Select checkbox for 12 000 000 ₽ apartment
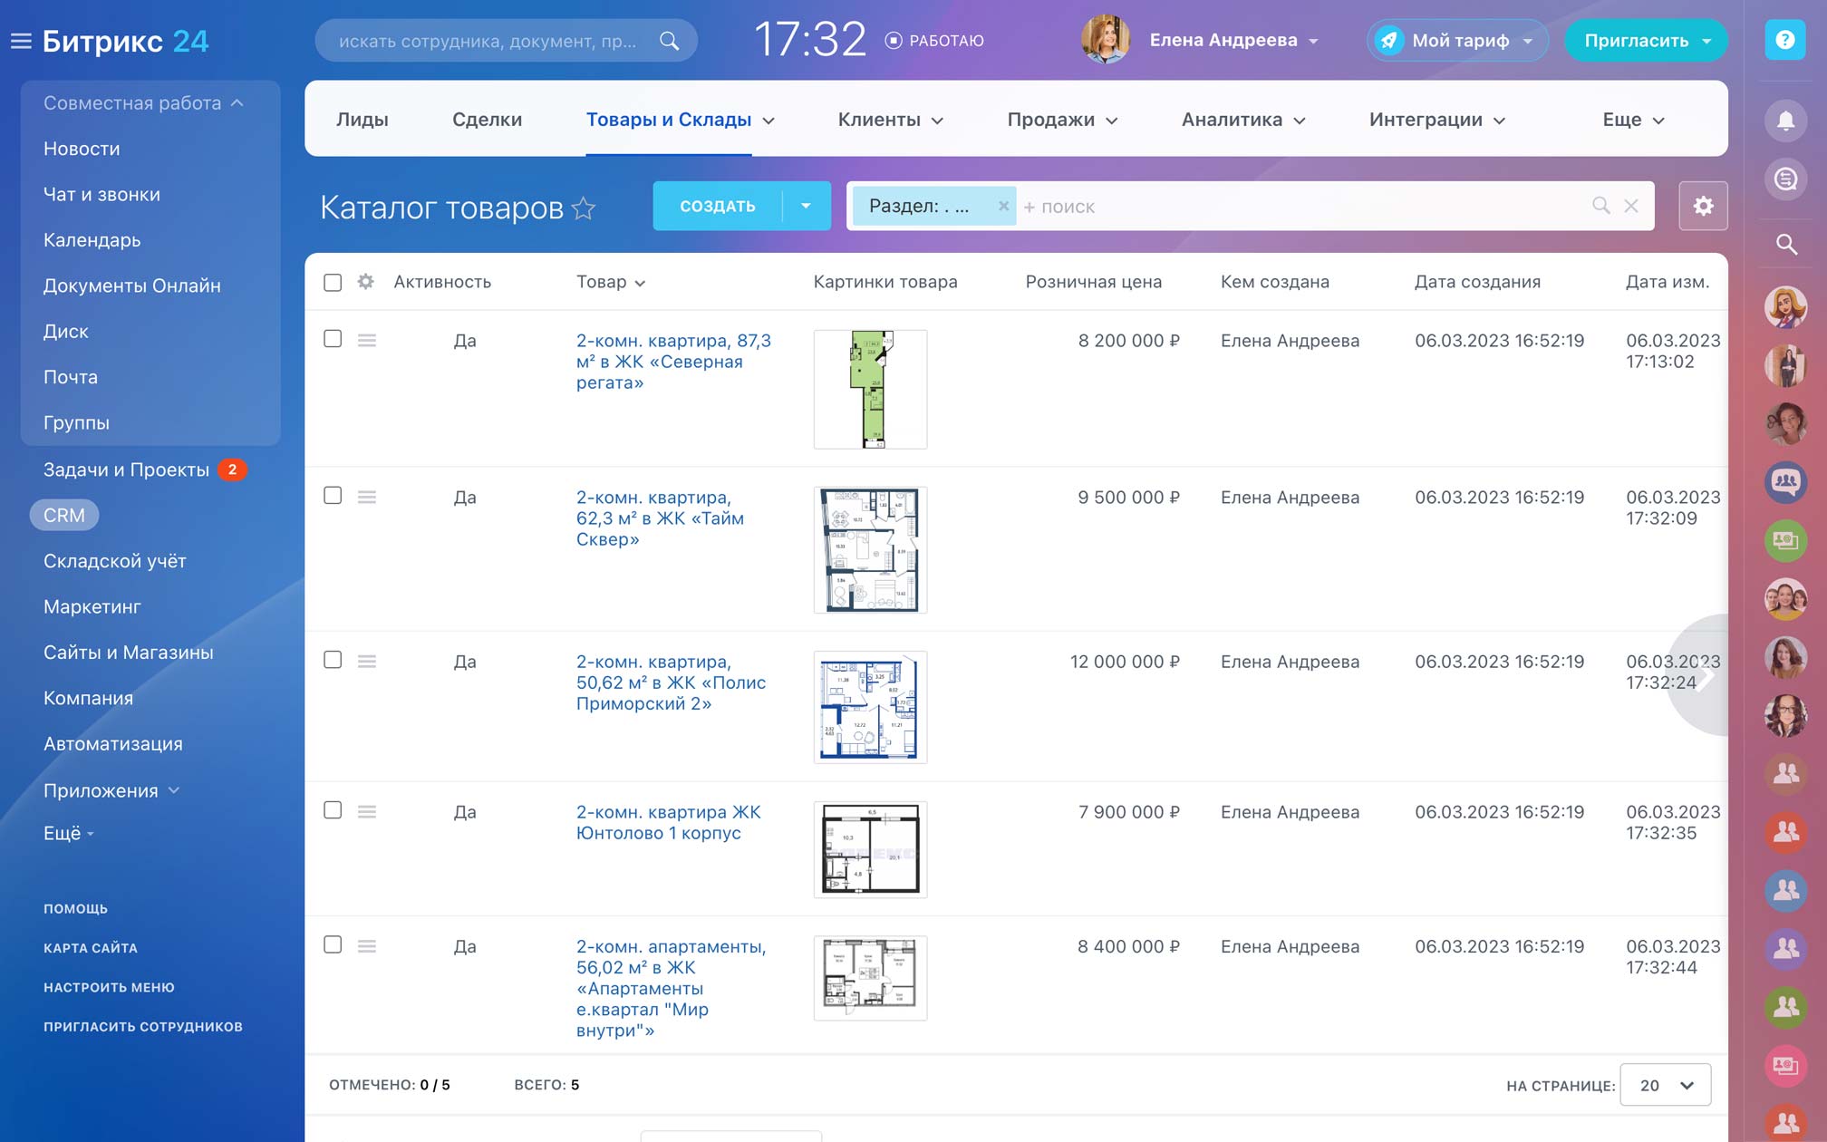 coord(333,660)
